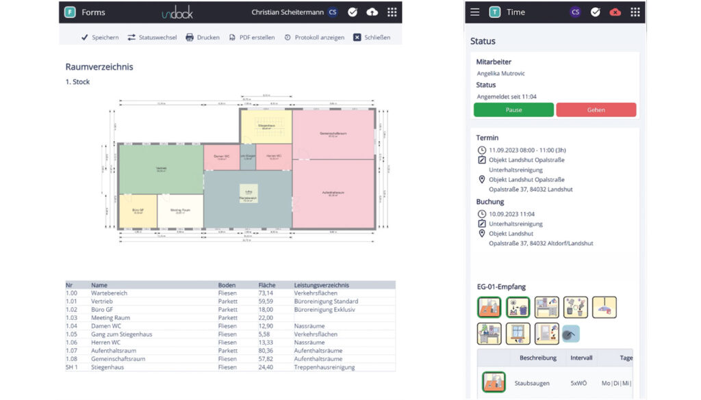The width and height of the screenshot is (701, 400).
Task: Click the red cloud sync error icon
Action: [615, 12]
